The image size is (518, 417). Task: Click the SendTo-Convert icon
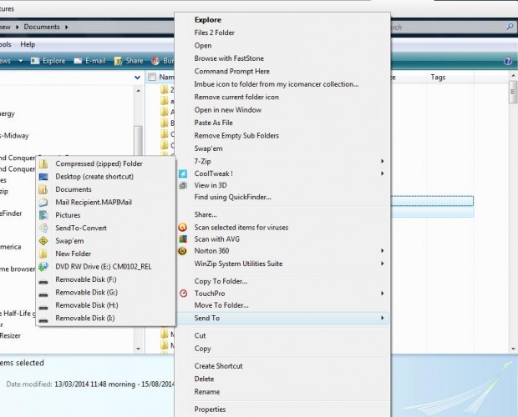[43, 228]
